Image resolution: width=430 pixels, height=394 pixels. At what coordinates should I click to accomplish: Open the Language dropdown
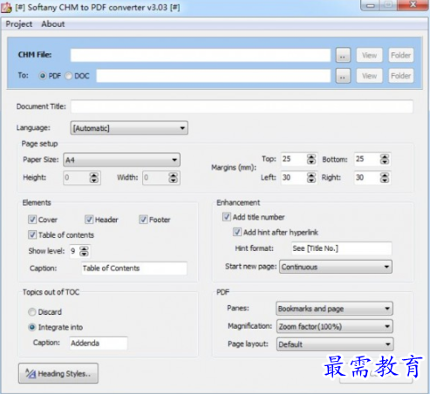click(x=129, y=128)
